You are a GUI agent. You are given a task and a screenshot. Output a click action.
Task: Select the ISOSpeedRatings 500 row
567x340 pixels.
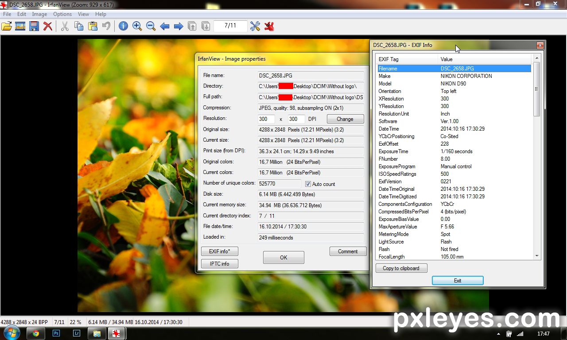pyautogui.click(x=454, y=174)
